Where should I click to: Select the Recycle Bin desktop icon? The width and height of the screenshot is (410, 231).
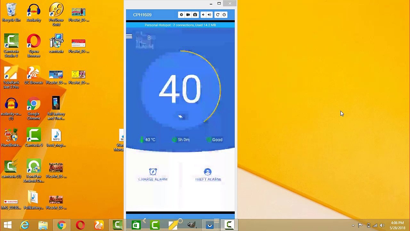coord(11,13)
